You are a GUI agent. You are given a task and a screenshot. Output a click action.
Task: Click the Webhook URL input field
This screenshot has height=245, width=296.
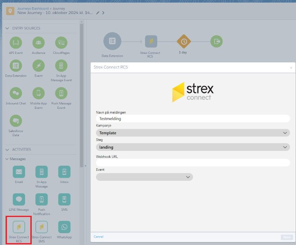pyautogui.click(x=193, y=162)
